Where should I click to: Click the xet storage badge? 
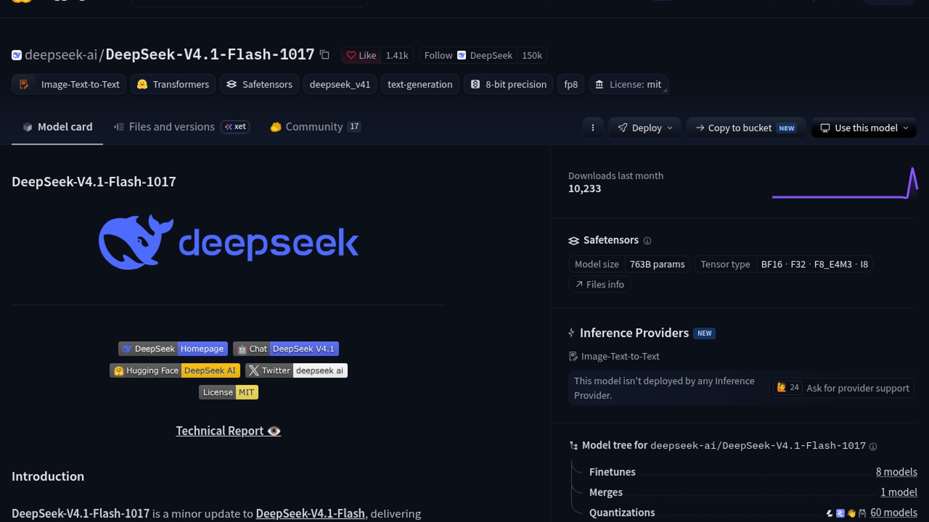tap(235, 127)
